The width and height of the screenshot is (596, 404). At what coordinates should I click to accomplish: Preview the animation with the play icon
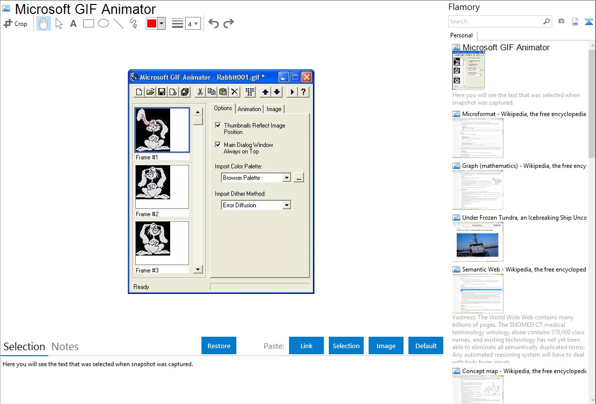292,92
